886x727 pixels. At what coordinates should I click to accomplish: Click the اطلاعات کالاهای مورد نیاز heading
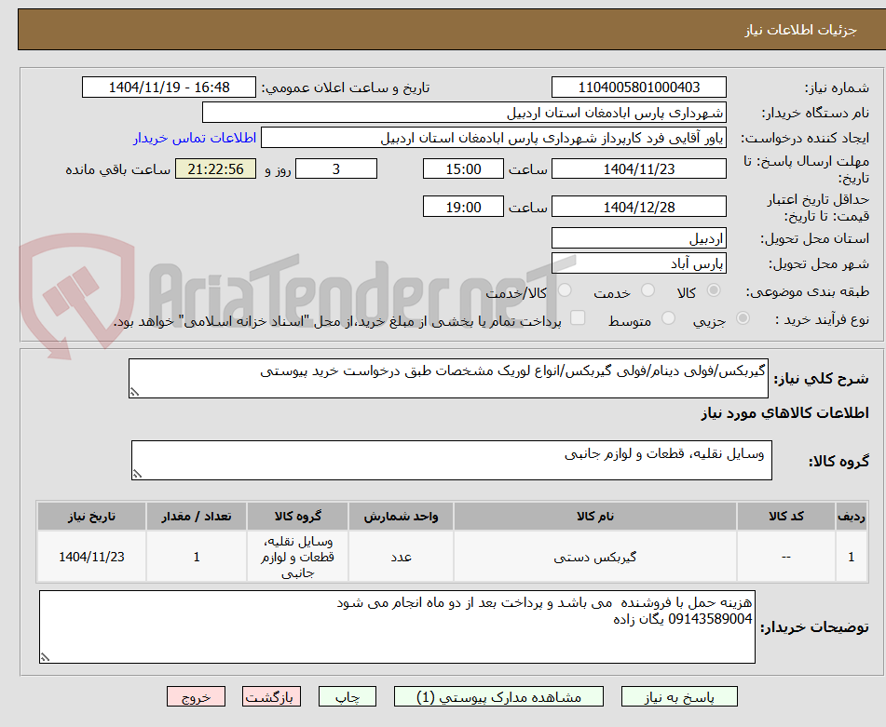[x=784, y=413]
